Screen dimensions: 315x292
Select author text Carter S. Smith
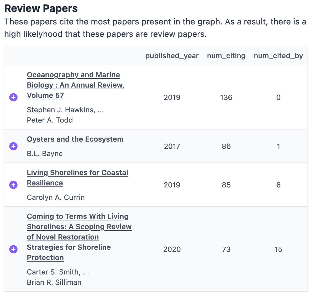pyautogui.click(x=53, y=272)
